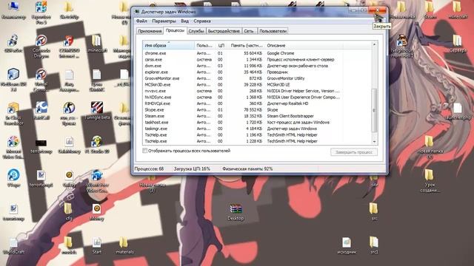Screen dimensions: 474x266
Task: Sort by Память column header
Action: pos(246,45)
